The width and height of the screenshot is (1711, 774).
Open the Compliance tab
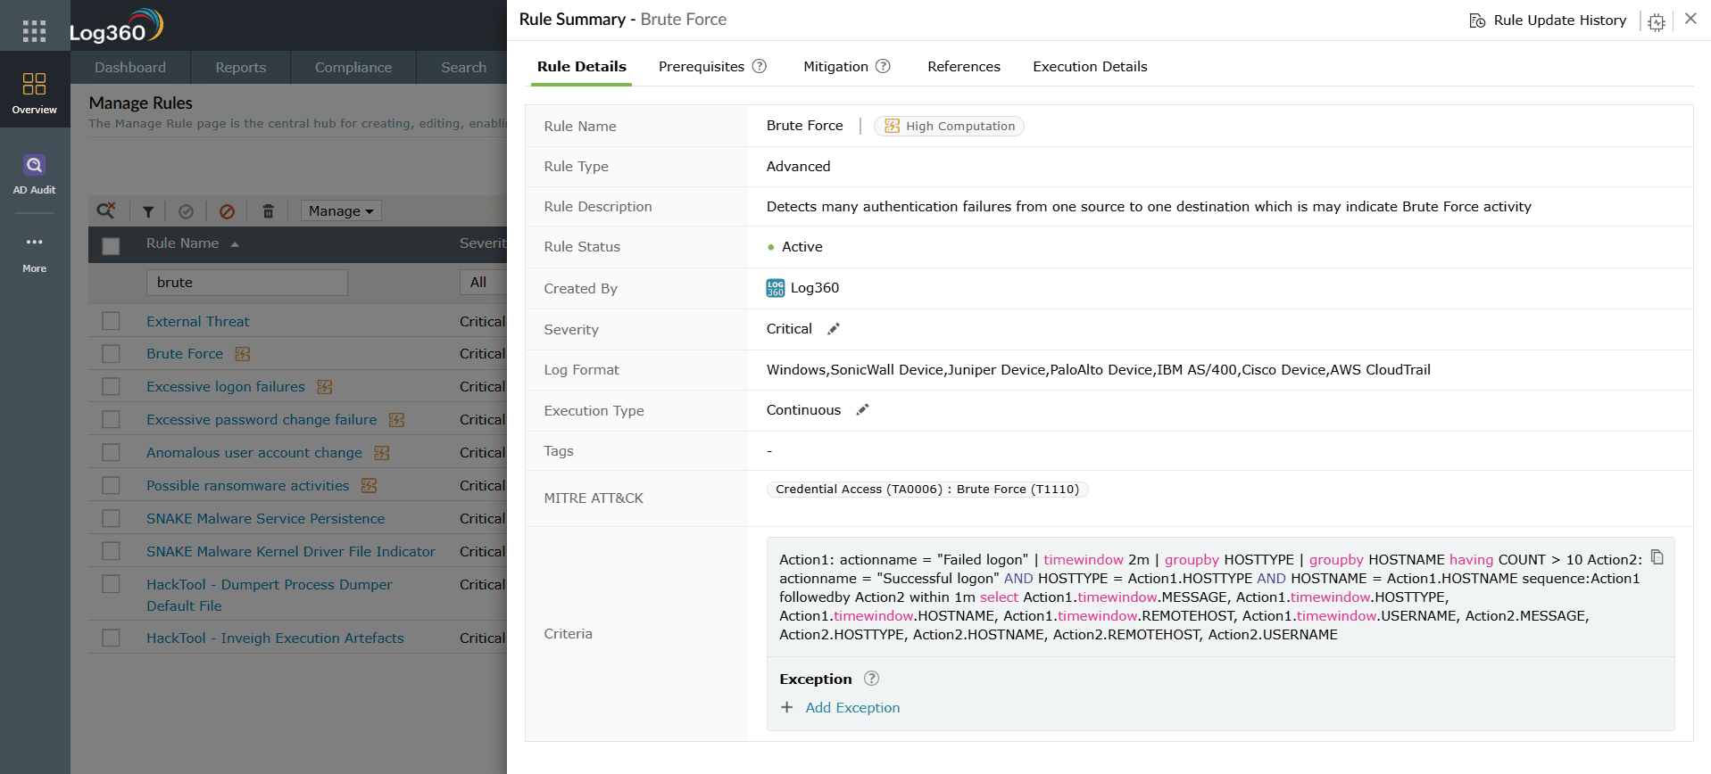pyautogui.click(x=353, y=68)
